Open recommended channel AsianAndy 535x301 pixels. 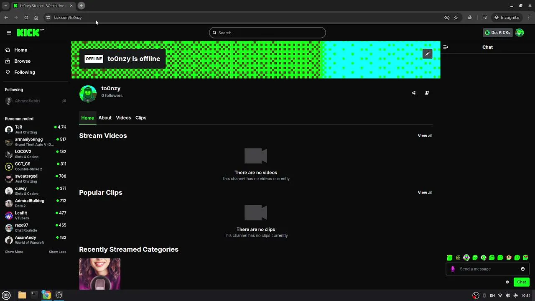36,240
